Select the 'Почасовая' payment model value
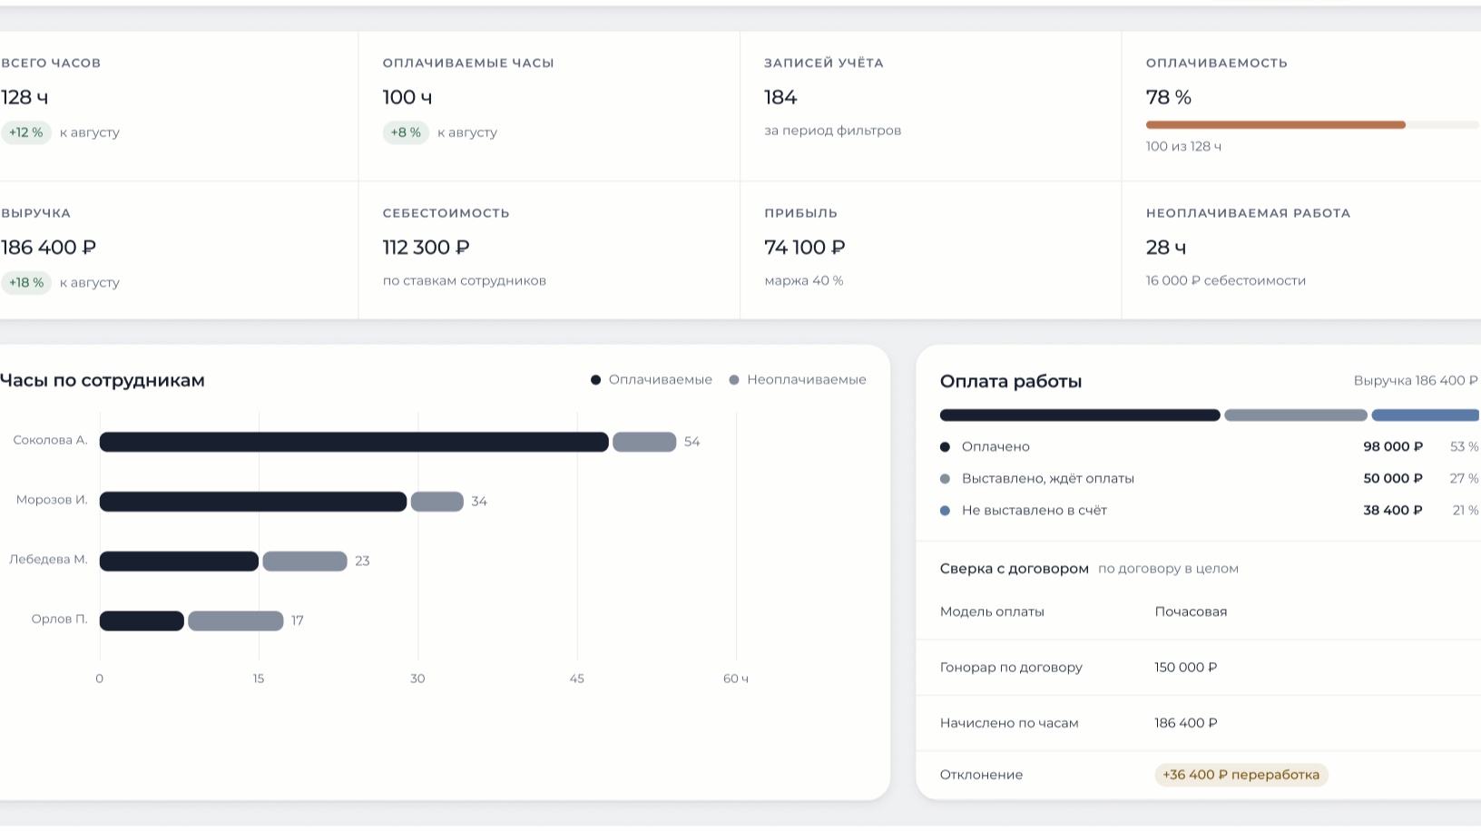The width and height of the screenshot is (1481, 831). click(1191, 612)
